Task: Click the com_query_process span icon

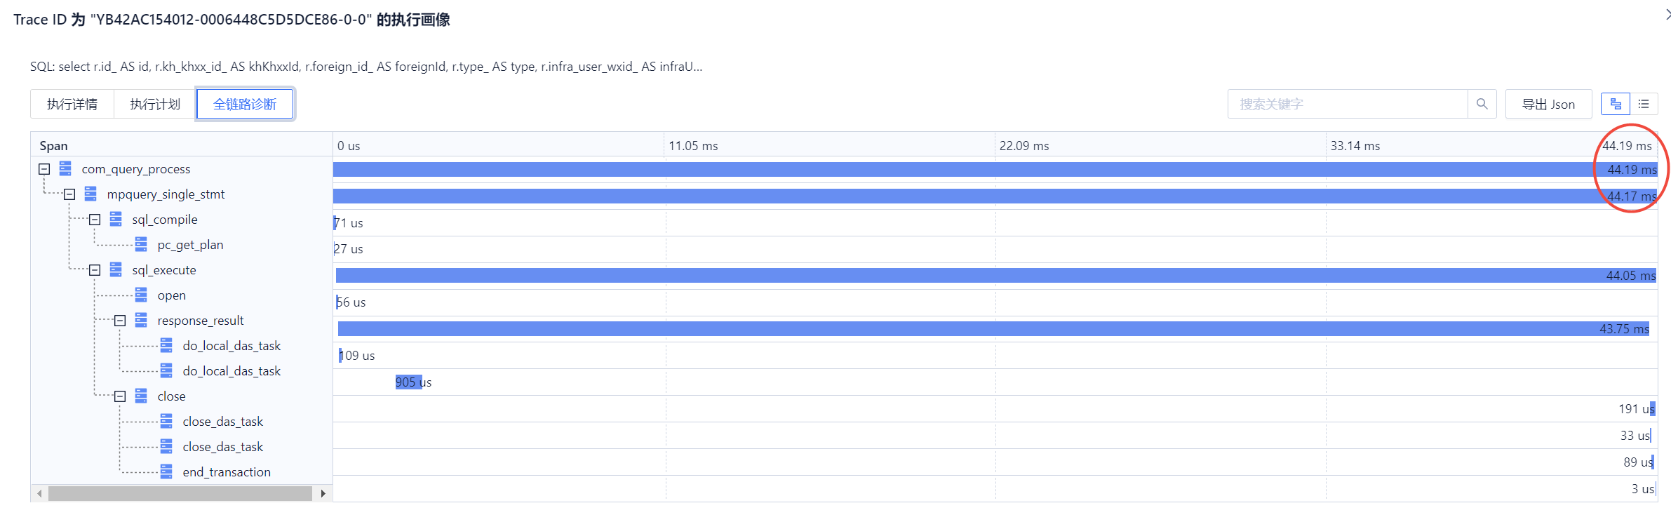Action: (x=65, y=168)
